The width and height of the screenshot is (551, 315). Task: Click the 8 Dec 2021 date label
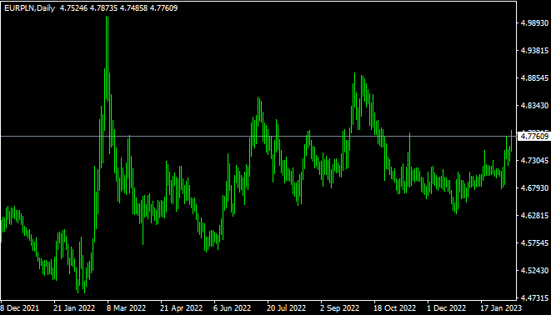coord(20,308)
